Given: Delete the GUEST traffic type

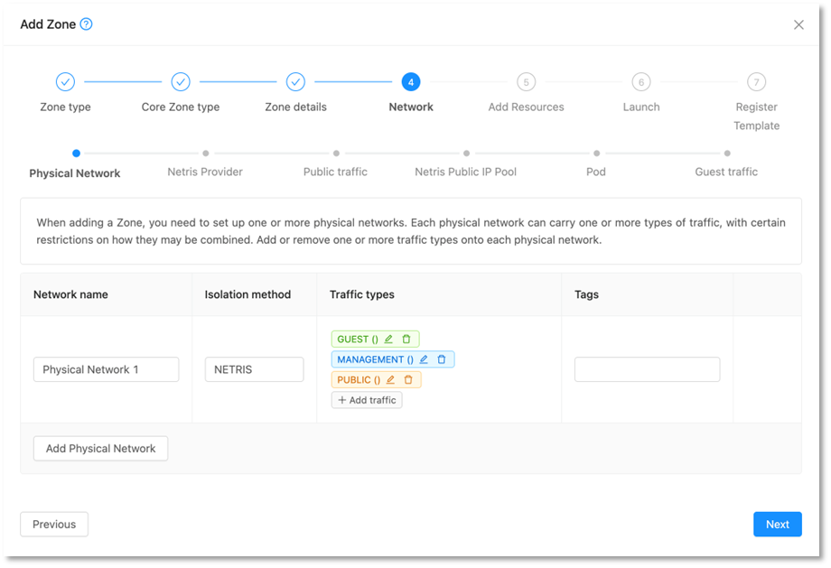Looking at the screenshot, I should click(406, 340).
